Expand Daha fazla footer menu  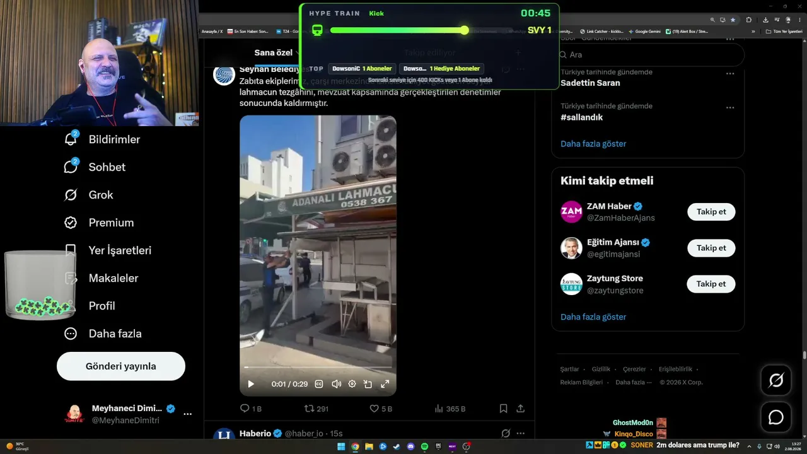point(633,382)
